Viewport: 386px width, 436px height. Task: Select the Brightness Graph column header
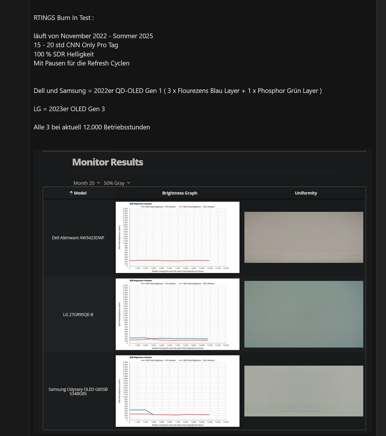[x=180, y=193]
